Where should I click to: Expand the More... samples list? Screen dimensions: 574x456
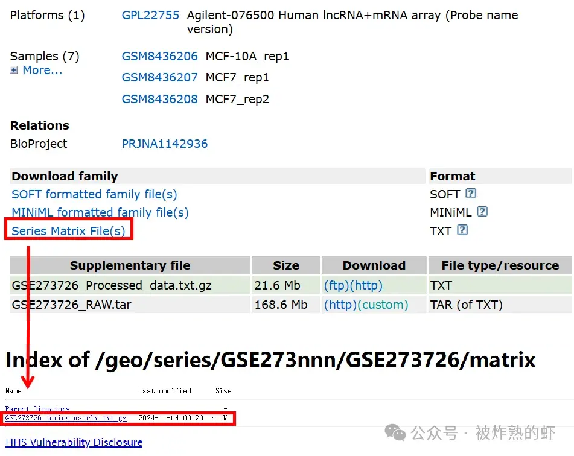tap(37, 70)
